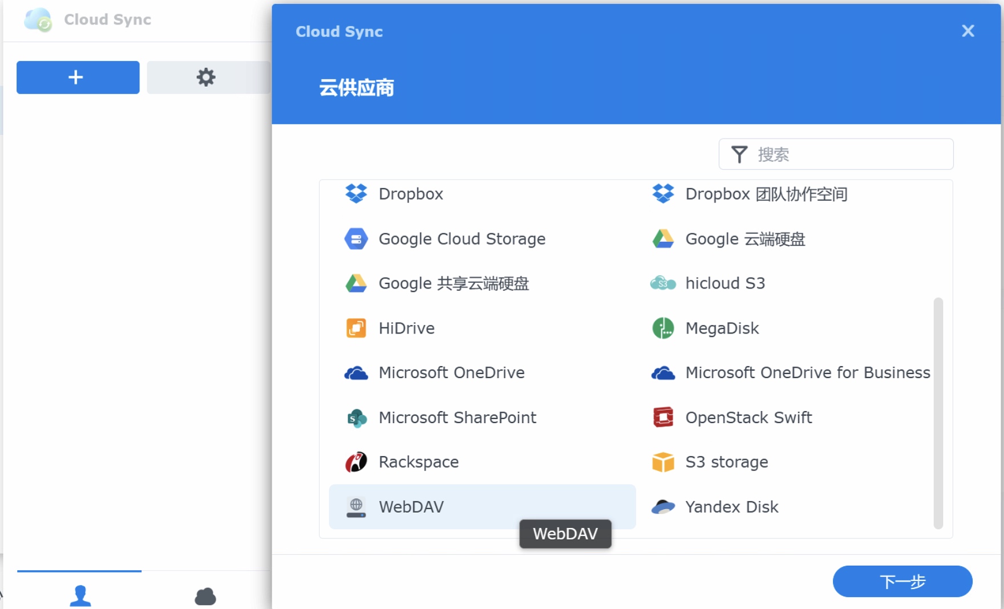1004x609 pixels.
Task: Click the S3 storage box icon
Action: 663,462
